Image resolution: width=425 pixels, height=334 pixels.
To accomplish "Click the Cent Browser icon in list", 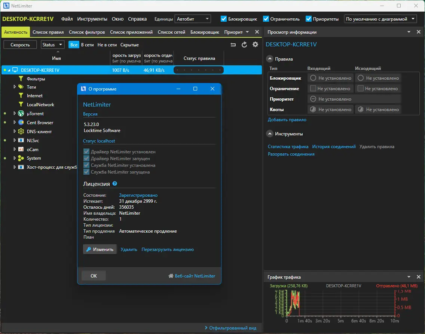I will coord(21,123).
